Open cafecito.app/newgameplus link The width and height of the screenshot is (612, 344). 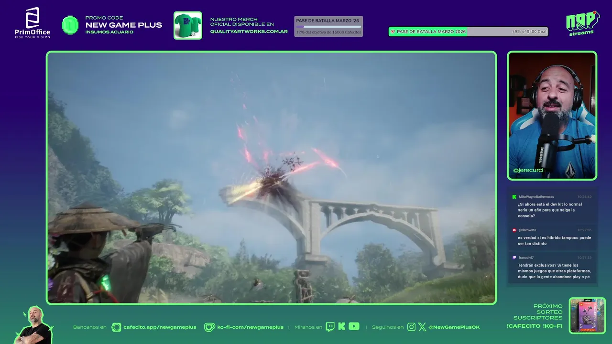tap(160, 327)
